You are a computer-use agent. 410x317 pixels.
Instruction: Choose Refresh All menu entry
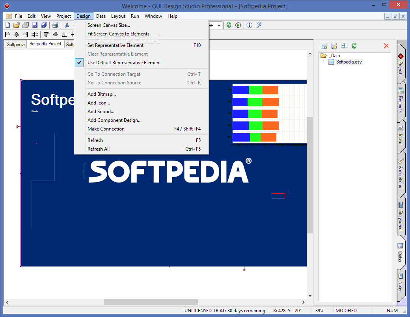142,149
